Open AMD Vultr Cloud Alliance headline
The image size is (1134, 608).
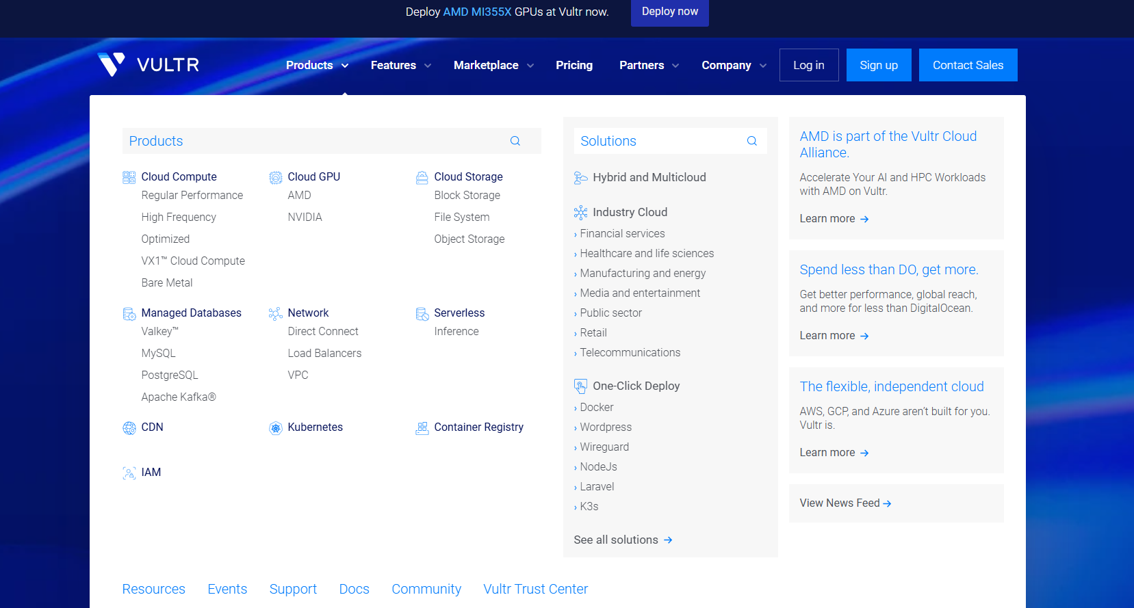(x=888, y=144)
